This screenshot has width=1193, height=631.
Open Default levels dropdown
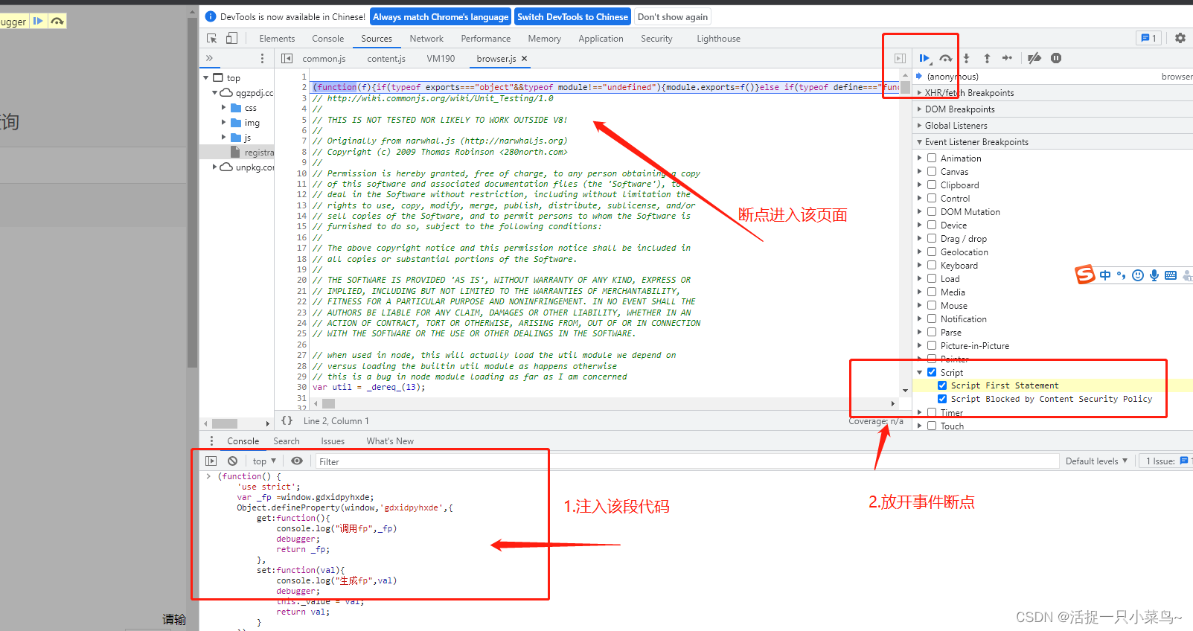pos(1096,461)
